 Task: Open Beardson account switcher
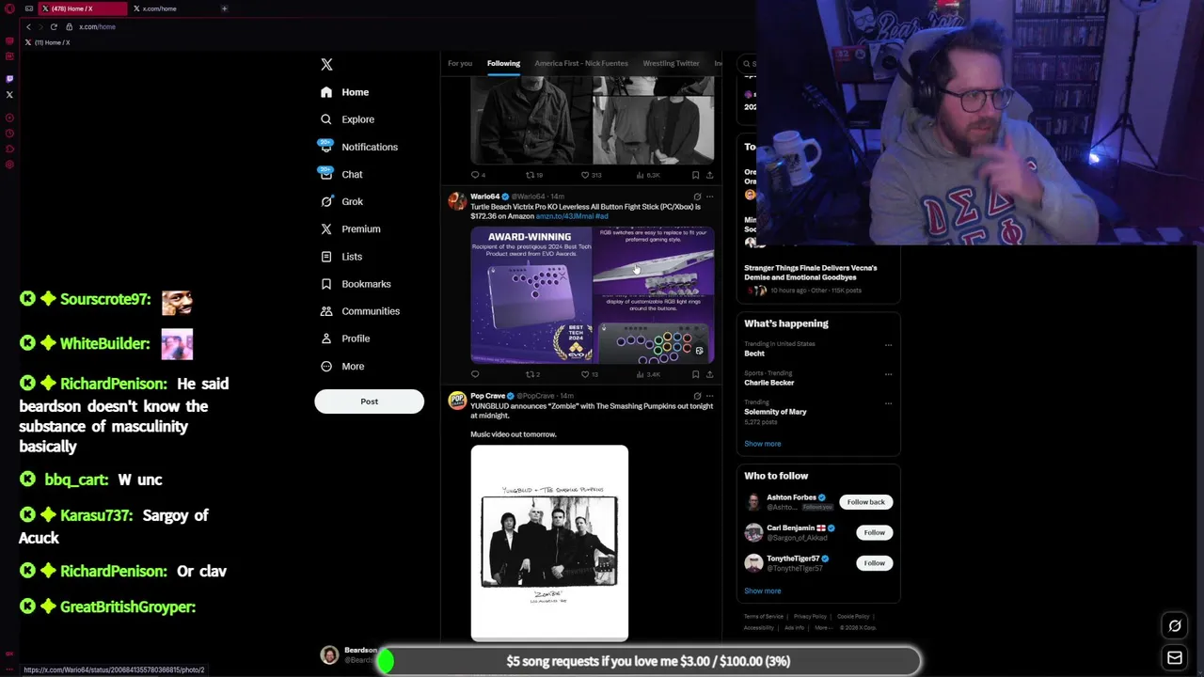[348, 654]
